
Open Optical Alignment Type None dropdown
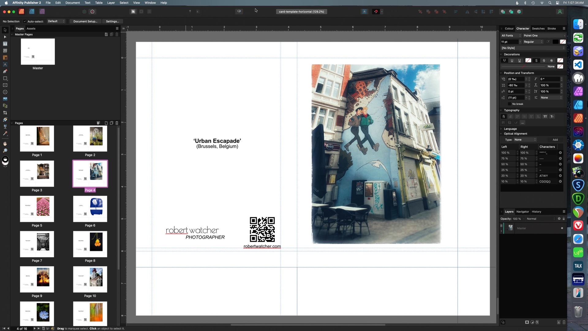(x=525, y=140)
